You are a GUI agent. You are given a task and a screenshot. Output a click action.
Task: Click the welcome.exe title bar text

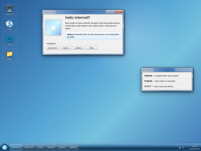point(49,12)
